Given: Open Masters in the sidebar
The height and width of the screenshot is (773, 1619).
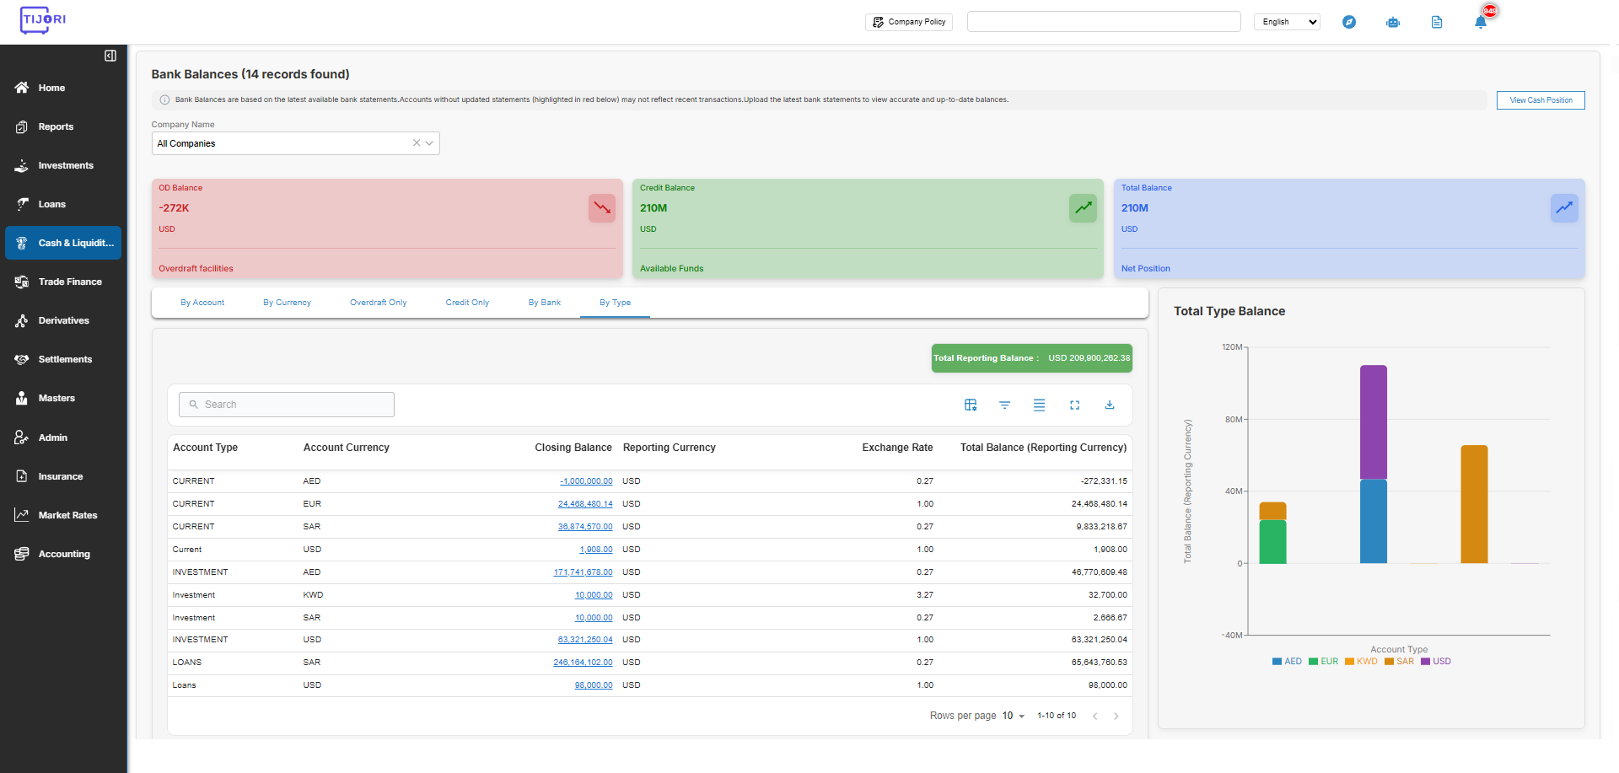Looking at the screenshot, I should [x=63, y=398].
